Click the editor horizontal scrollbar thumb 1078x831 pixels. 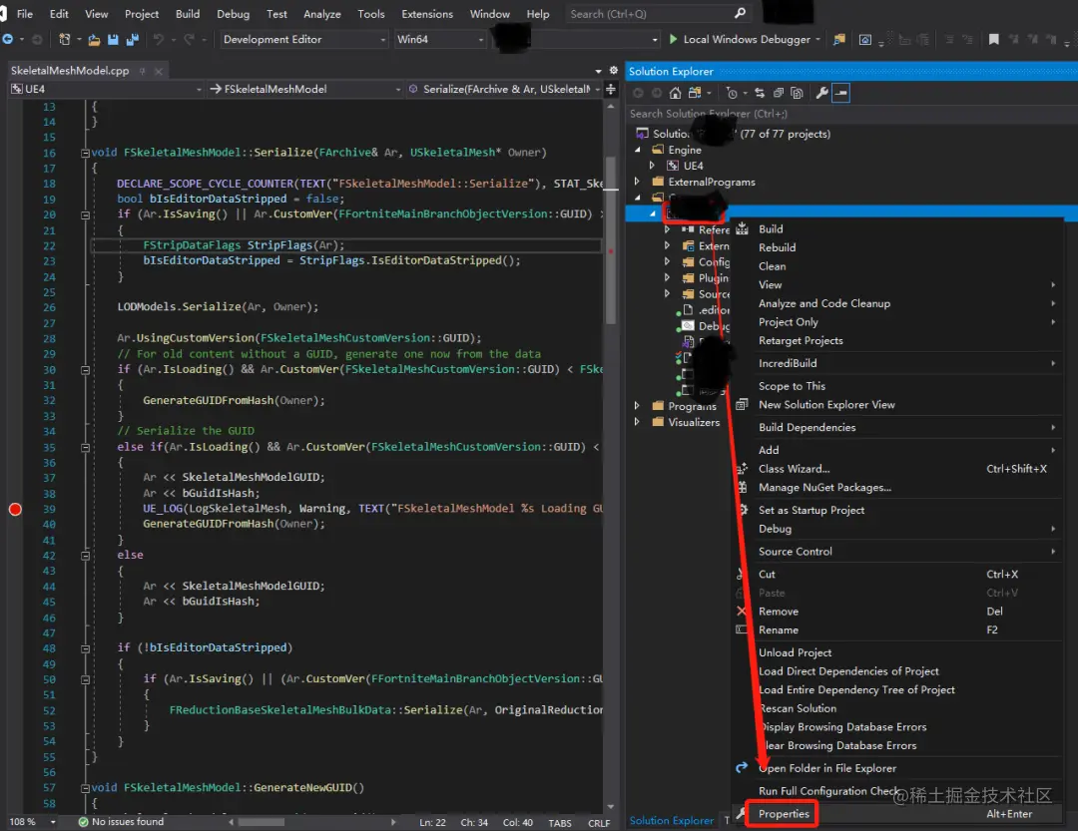point(262,822)
